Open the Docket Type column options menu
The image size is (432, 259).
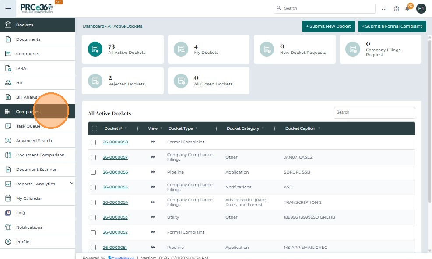click(216, 128)
